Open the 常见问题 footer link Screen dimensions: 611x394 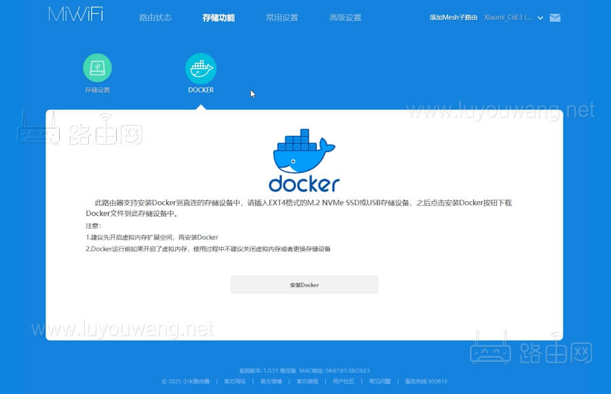[379, 381]
